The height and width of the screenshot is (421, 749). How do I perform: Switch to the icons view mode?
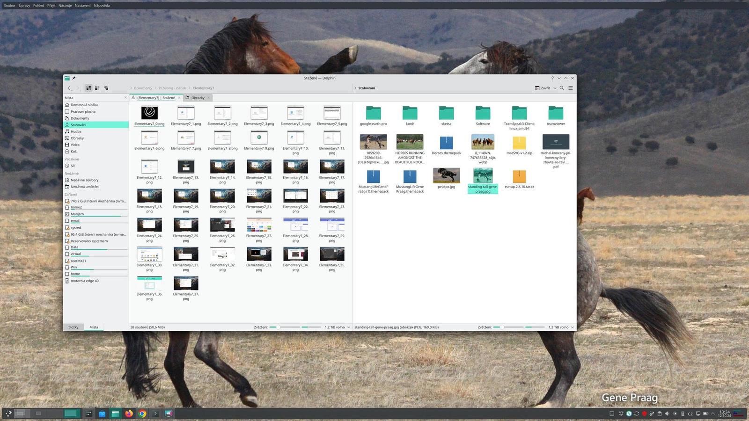point(88,88)
